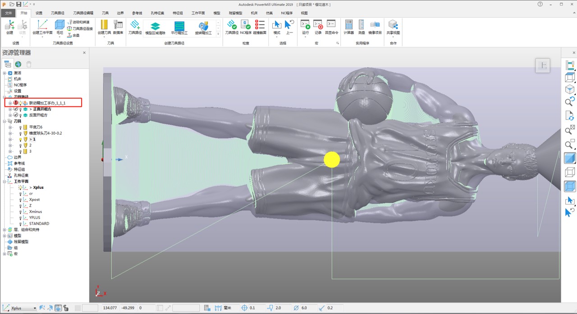Select 模型区域清除 strategy
This screenshot has height=314, width=577.
tap(155, 28)
